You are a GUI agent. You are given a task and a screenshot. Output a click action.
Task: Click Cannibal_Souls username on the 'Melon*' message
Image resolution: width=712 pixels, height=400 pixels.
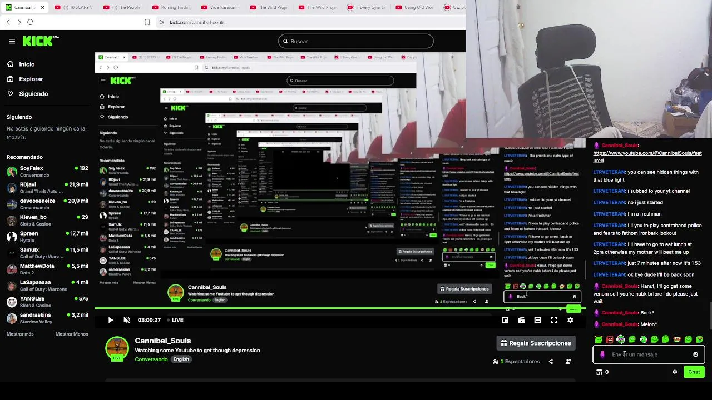point(620,324)
